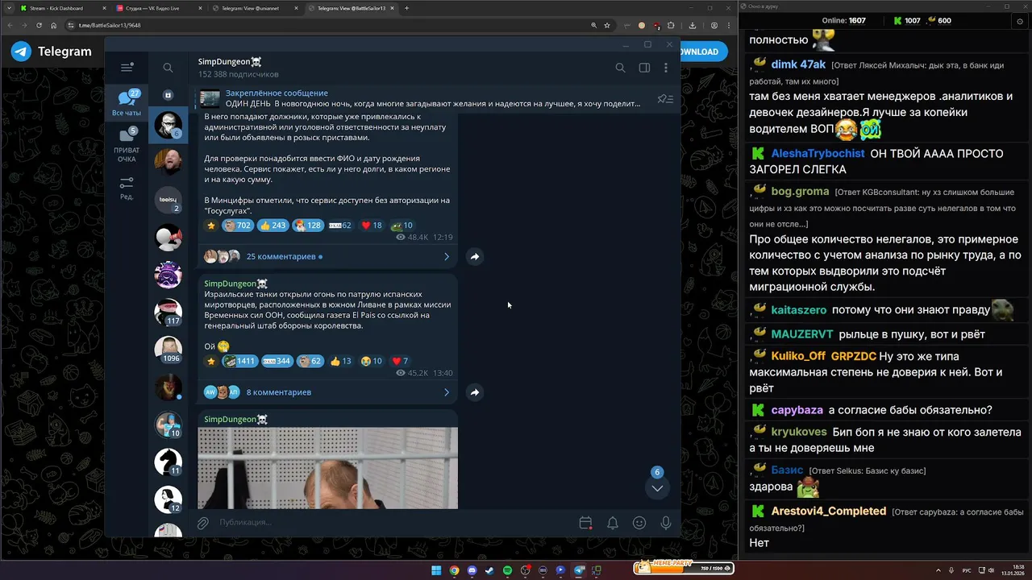The image size is (1032, 580).
Task: Click the thumbs-up 243 reaction
Action: tap(274, 226)
